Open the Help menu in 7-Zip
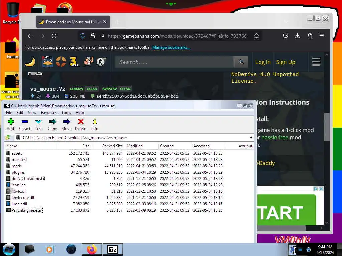 [x=80, y=113]
